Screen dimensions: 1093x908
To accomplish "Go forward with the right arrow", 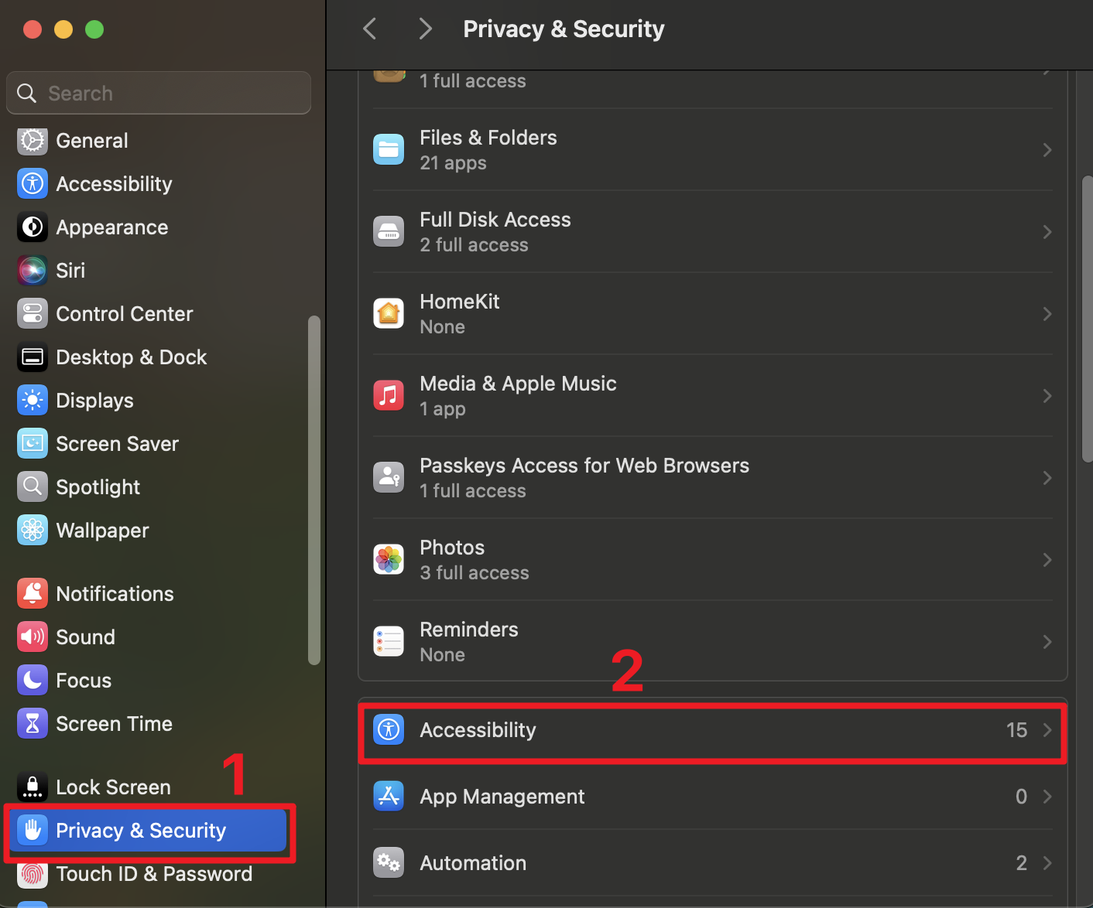I will [x=425, y=29].
